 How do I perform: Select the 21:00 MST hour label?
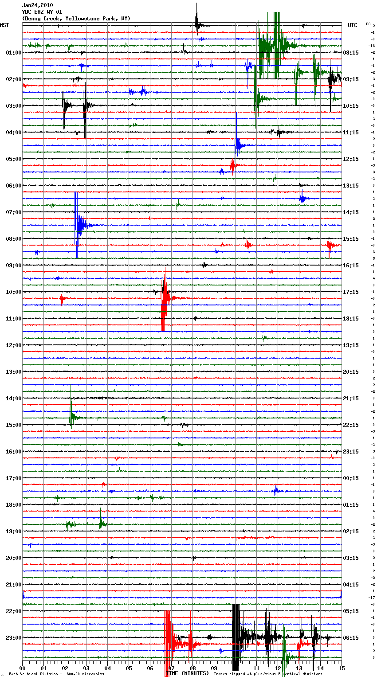click(14, 585)
